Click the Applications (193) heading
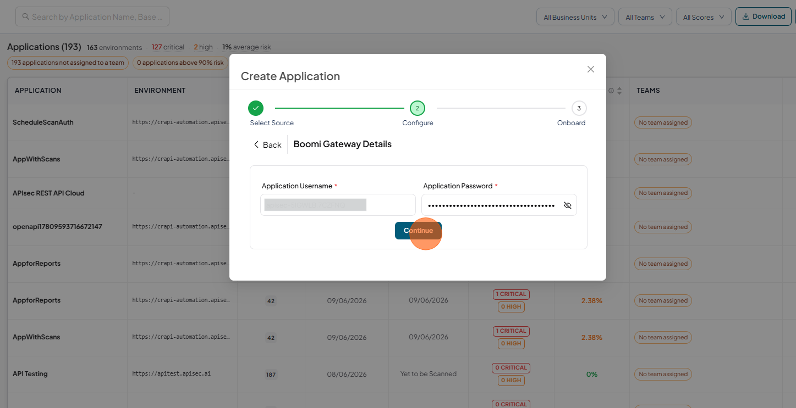 click(x=44, y=47)
